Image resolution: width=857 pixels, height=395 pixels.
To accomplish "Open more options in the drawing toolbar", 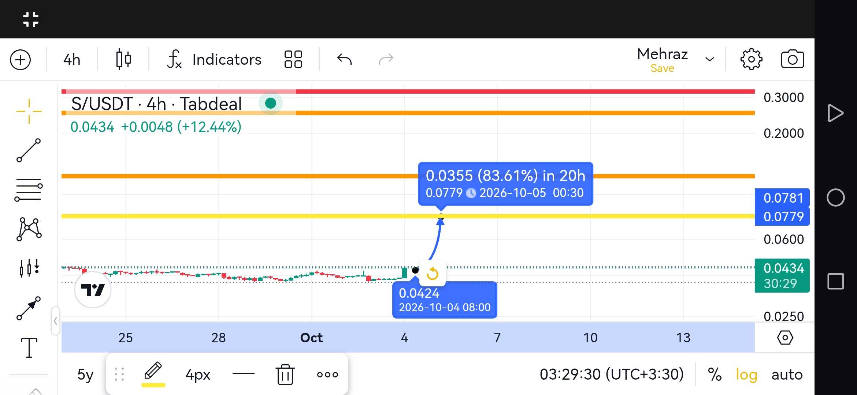I will tap(327, 375).
